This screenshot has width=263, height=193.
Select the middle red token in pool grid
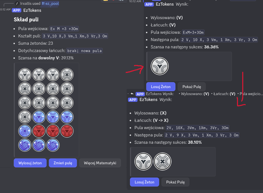click(53, 131)
